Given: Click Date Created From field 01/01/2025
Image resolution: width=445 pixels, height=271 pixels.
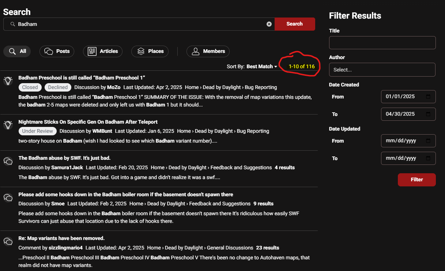Looking at the screenshot, I should point(408,97).
